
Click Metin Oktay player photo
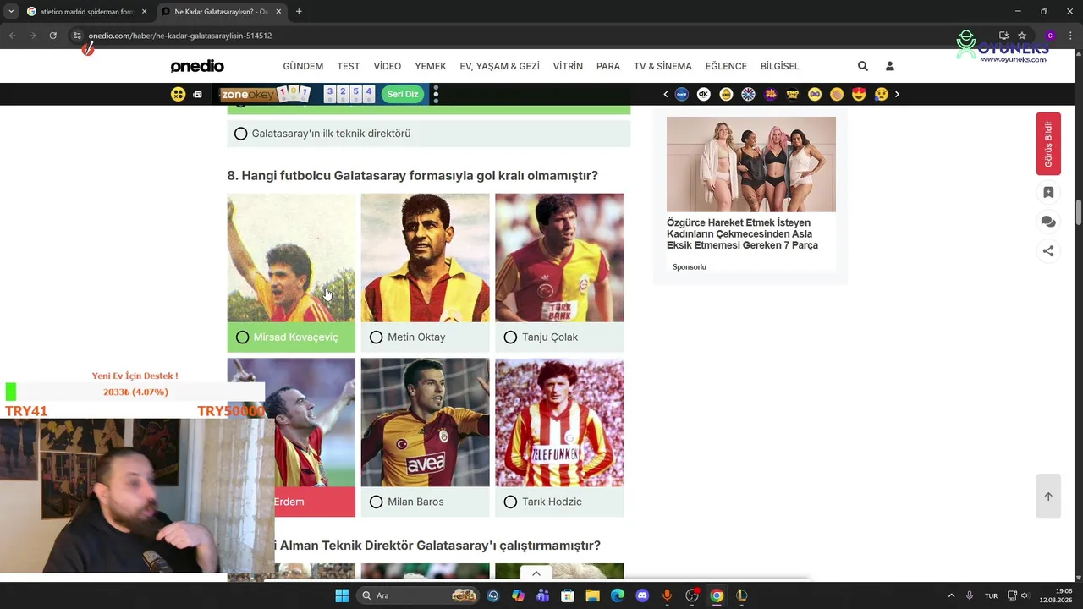coord(425,258)
